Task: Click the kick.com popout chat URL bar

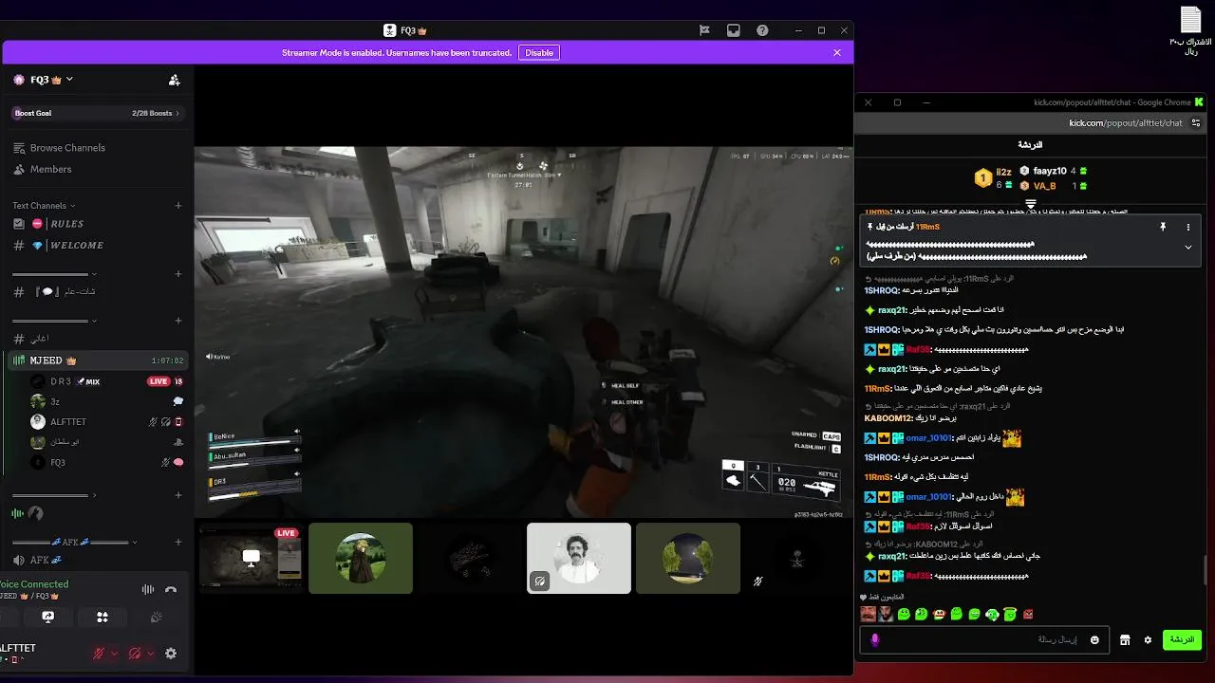Action: click(x=1125, y=123)
